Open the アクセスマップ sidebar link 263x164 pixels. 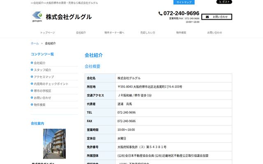pos(44,77)
